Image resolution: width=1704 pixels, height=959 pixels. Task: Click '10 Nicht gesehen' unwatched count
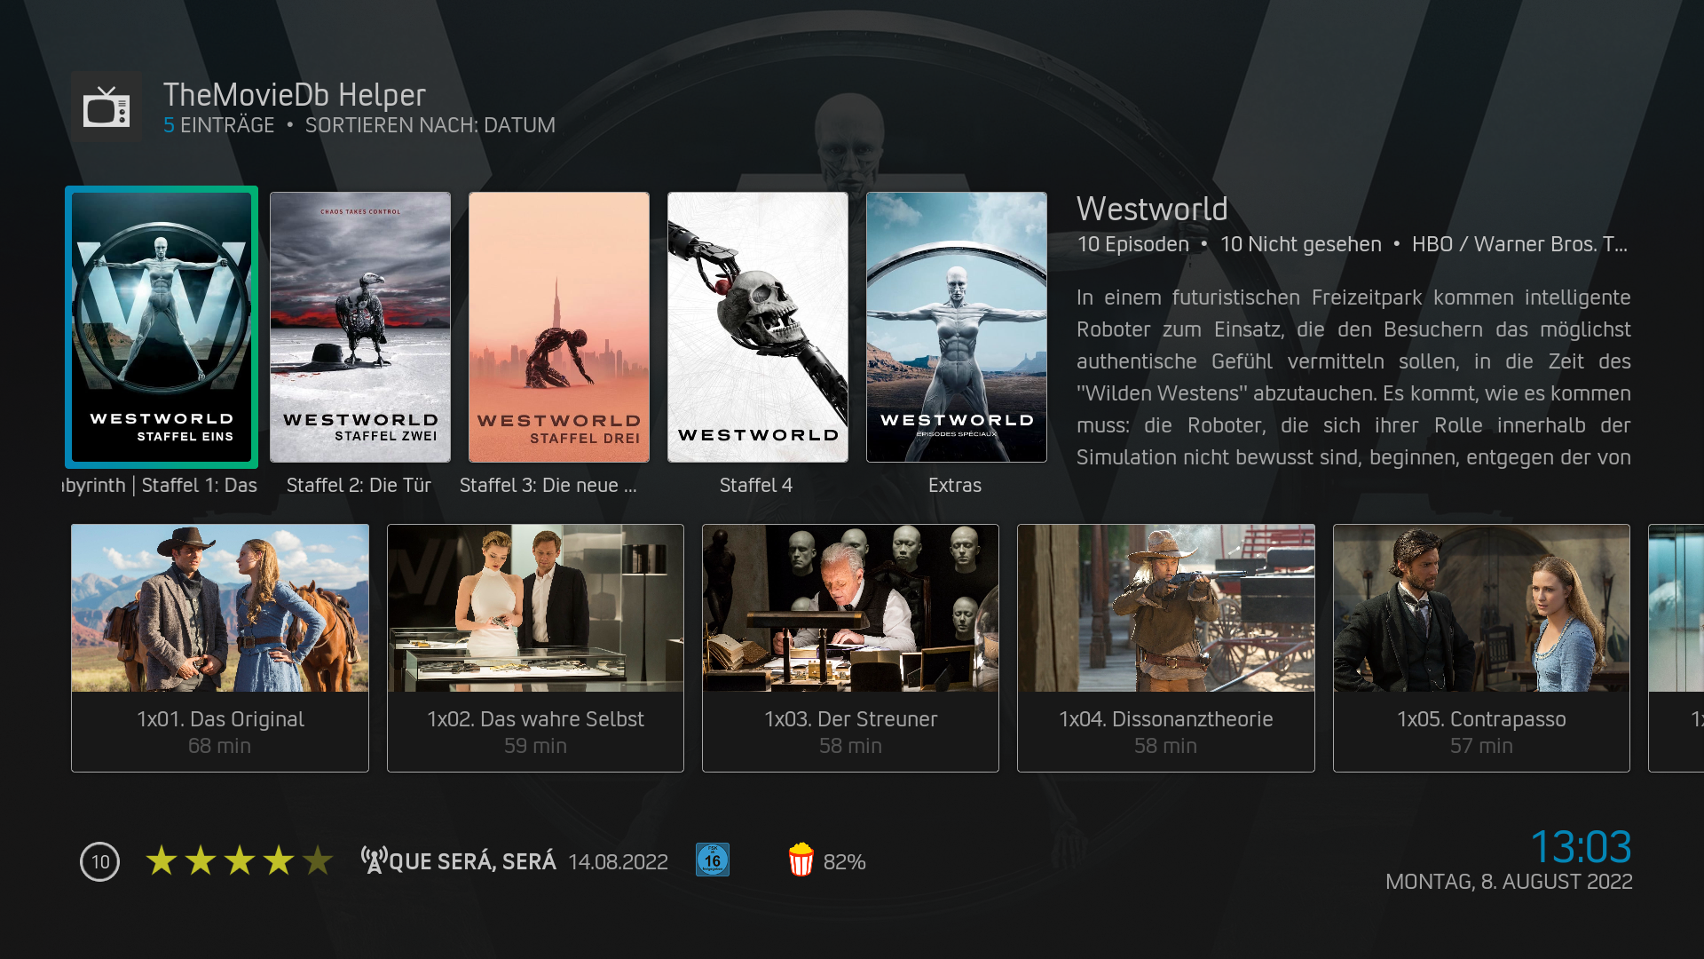pyautogui.click(x=1301, y=244)
